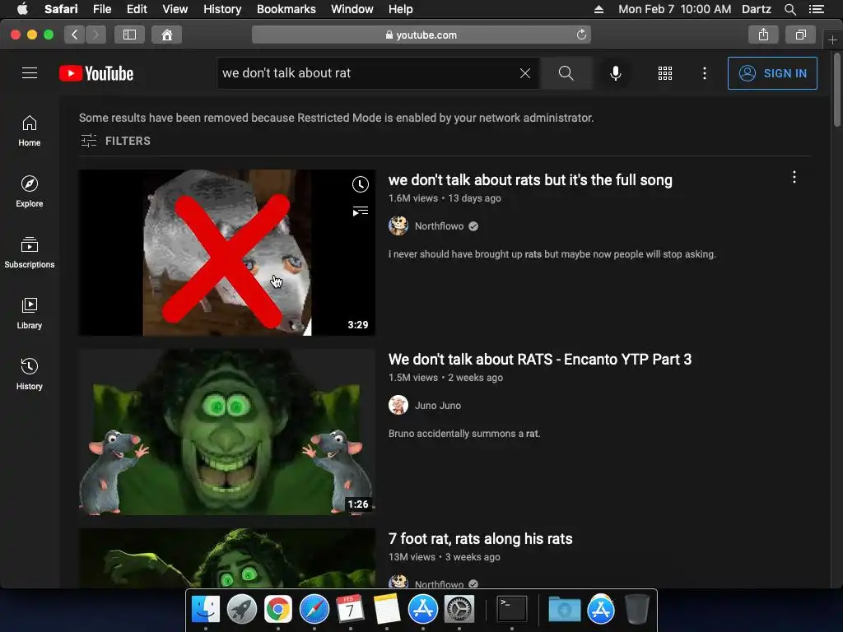Show Safari tab overview
843x632 pixels.
click(x=800, y=35)
